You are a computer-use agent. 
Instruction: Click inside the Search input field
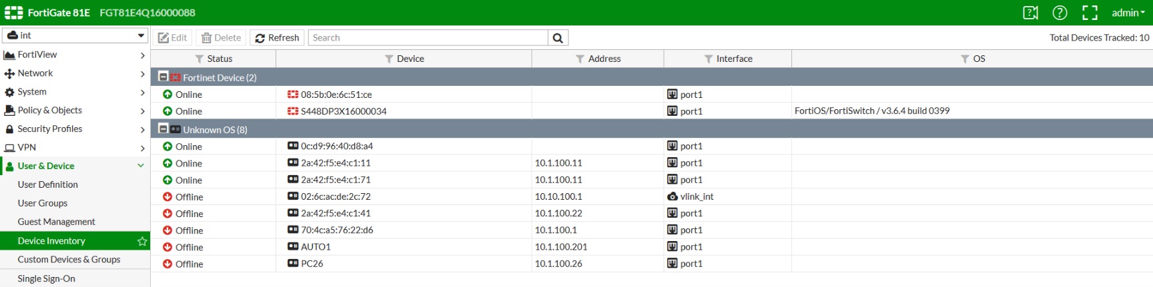pyautogui.click(x=428, y=38)
